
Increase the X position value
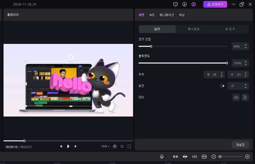[x=221, y=73]
